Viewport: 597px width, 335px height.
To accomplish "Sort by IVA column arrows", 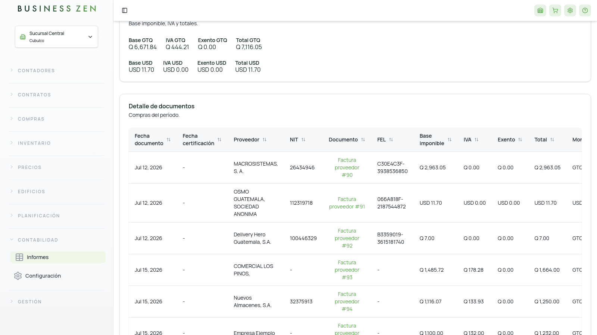I will click(x=476, y=140).
